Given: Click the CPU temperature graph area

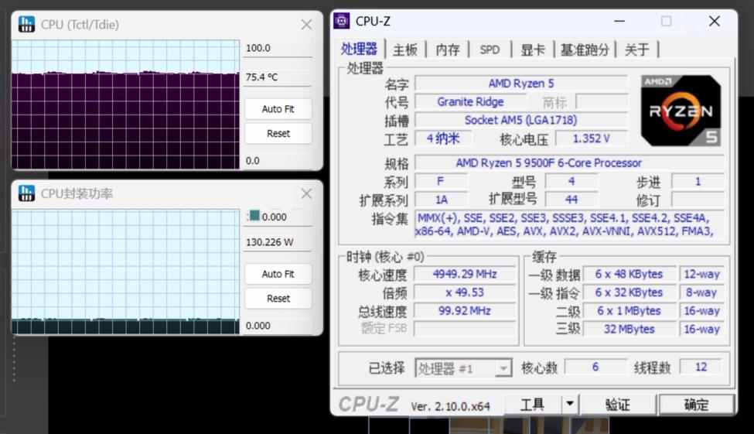Looking at the screenshot, I should click(x=125, y=104).
